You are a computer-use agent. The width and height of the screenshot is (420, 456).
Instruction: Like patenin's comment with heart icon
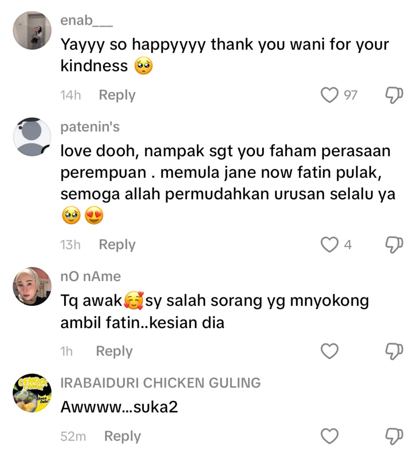click(329, 244)
